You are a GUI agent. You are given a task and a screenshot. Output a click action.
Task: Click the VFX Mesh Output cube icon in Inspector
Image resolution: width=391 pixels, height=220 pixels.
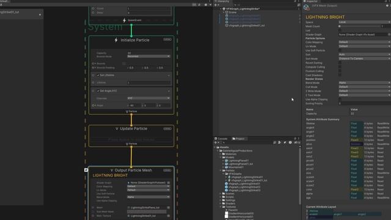click(307, 7)
